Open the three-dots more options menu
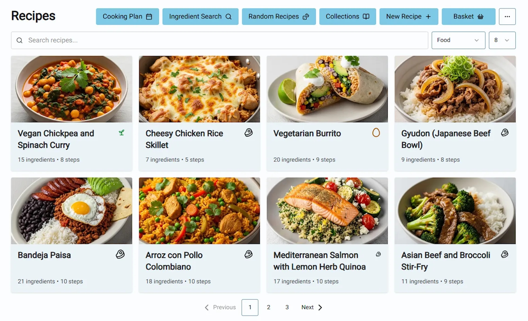The image size is (528, 321). click(x=507, y=17)
